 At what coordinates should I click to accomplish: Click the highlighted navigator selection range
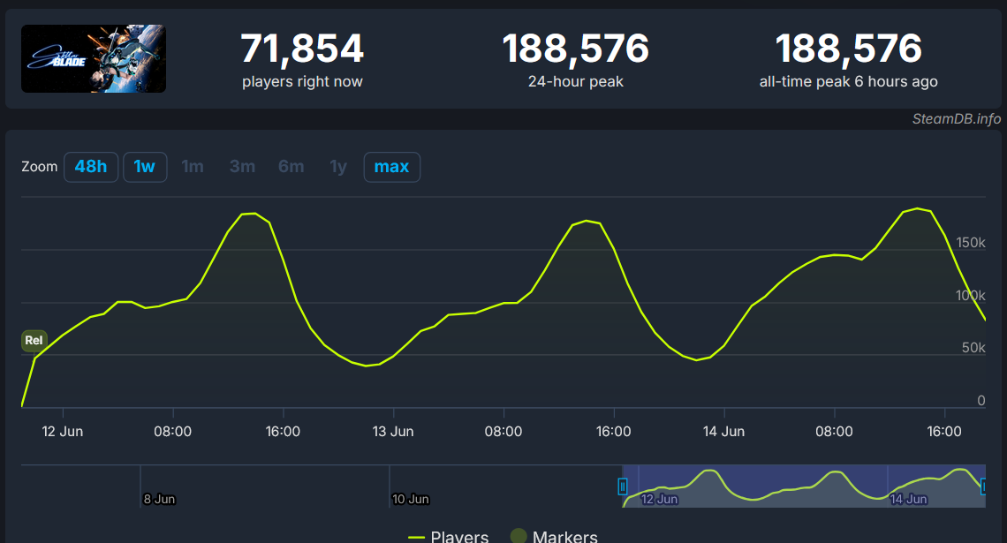pos(804,486)
